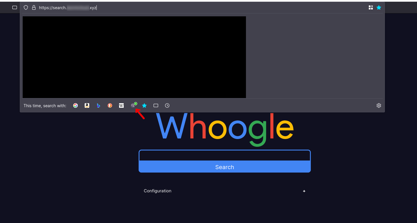Search bookmarks via the star shortcut
The height and width of the screenshot is (223, 417).
[144, 105]
